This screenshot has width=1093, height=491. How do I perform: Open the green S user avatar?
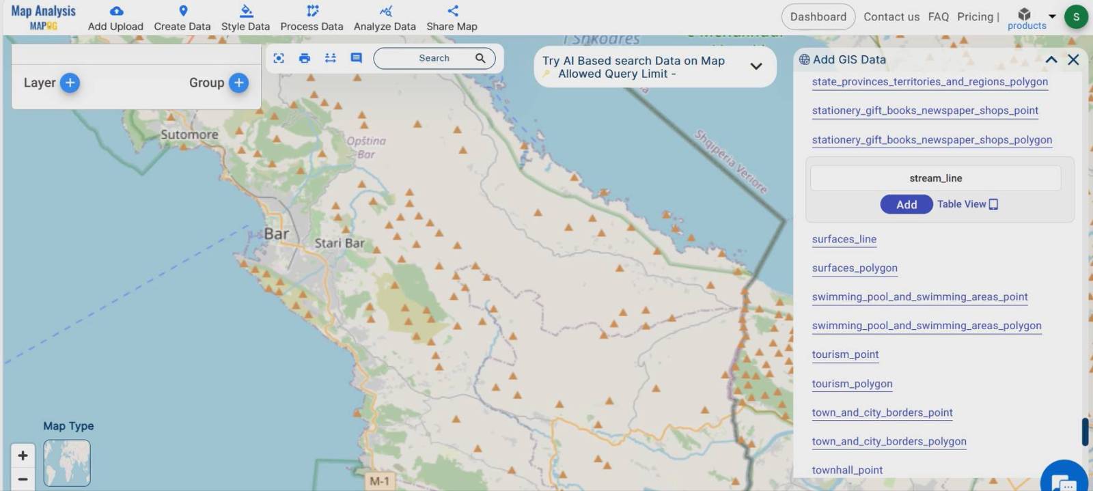point(1076,16)
